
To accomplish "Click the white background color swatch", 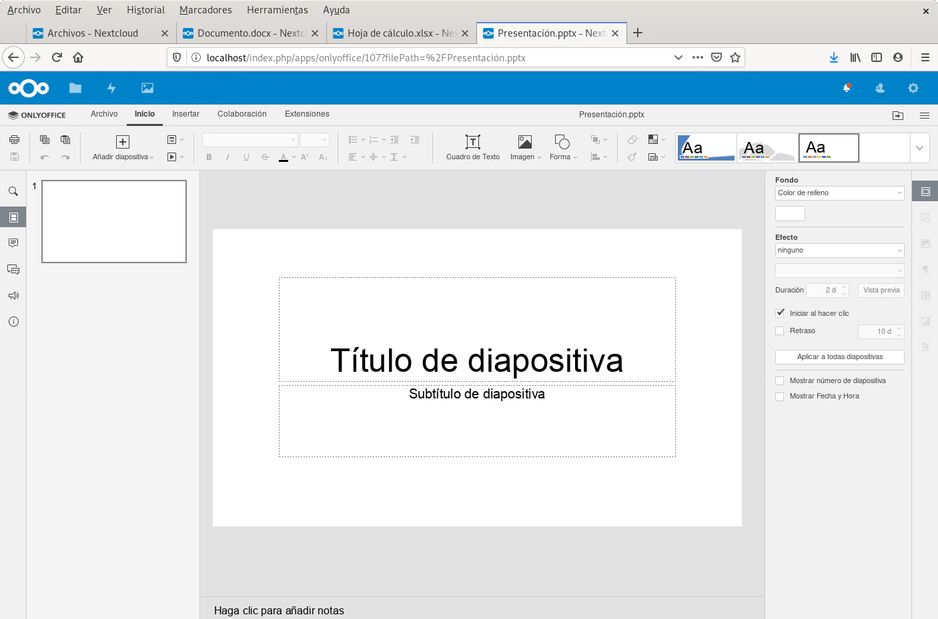I will [x=790, y=214].
